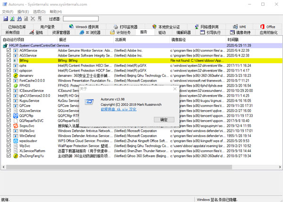Click the QQLiveService file icon
This screenshot has width=283, height=202.
click(x=16, y=111)
